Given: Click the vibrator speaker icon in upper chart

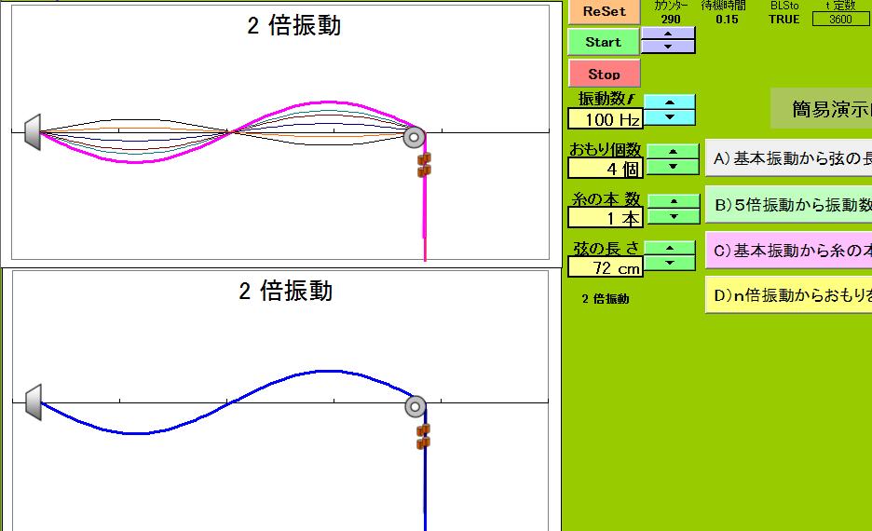Looking at the screenshot, I should (x=33, y=132).
